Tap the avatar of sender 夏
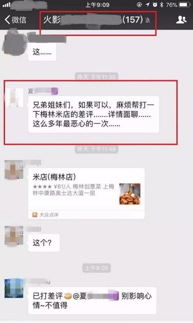 point(14,97)
